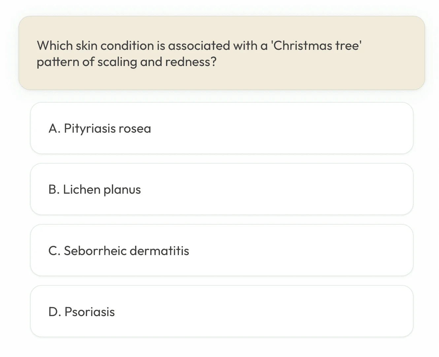Click the question card about Christmas tree pattern
The height and width of the screenshot is (357, 439).
coord(221,53)
